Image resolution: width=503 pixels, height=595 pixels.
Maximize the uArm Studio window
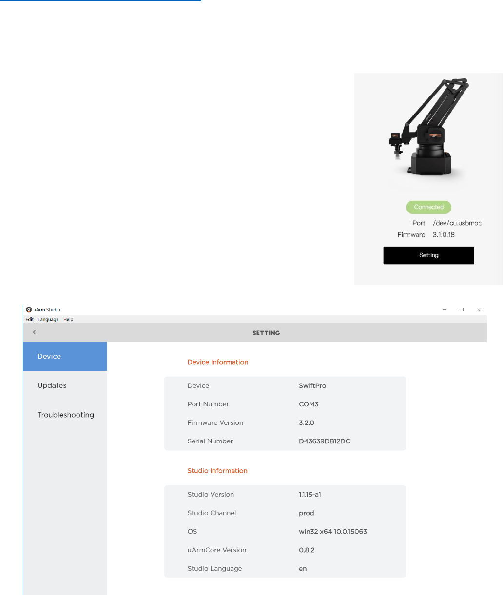[461, 309]
